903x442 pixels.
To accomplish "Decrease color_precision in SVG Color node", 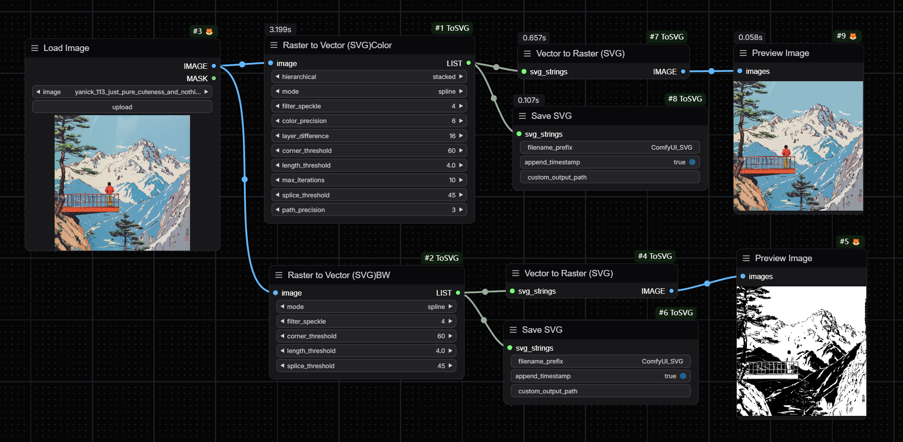I will 277,121.
